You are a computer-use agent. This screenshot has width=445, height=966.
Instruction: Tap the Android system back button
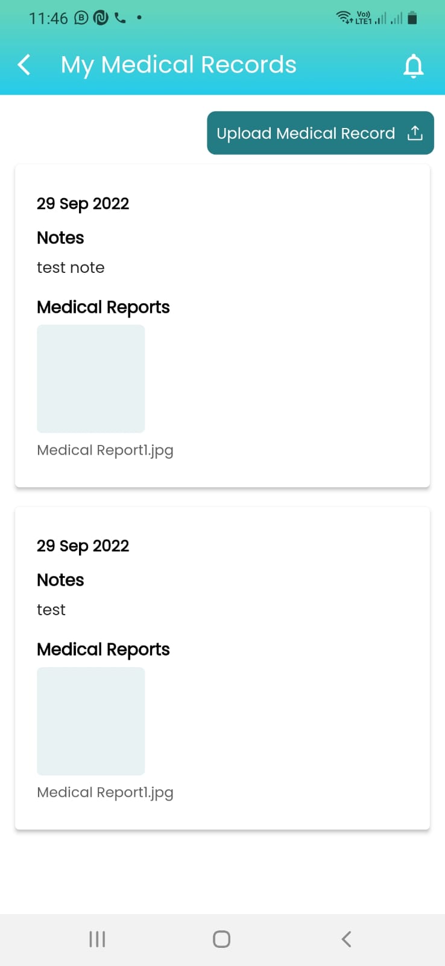click(x=346, y=939)
